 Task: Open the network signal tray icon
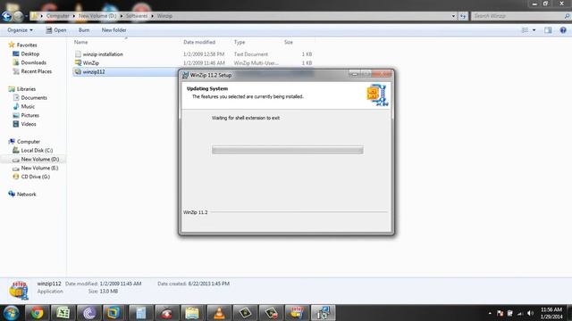point(520,313)
